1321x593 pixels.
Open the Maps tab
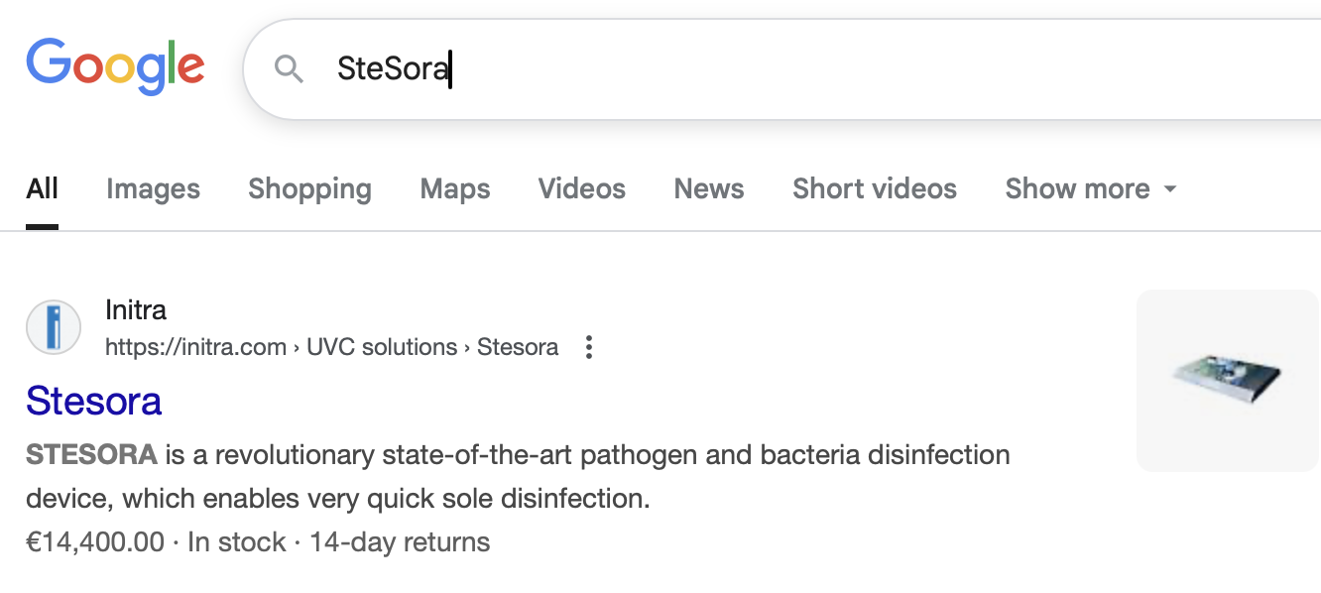click(455, 188)
